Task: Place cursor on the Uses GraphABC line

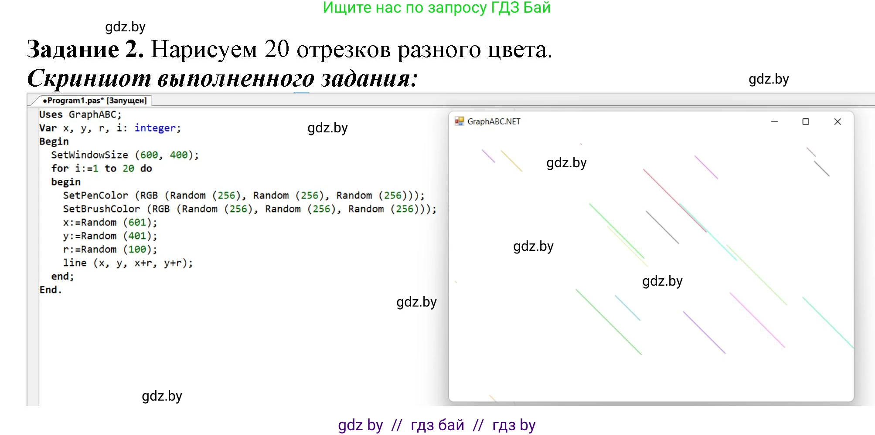Action: [79, 114]
